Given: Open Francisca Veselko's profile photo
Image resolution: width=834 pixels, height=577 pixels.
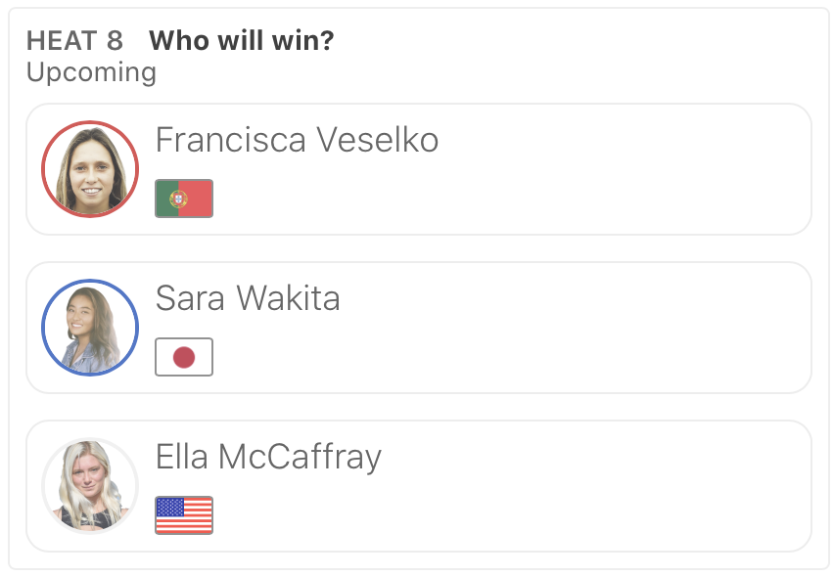Looking at the screenshot, I should click(90, 169).
